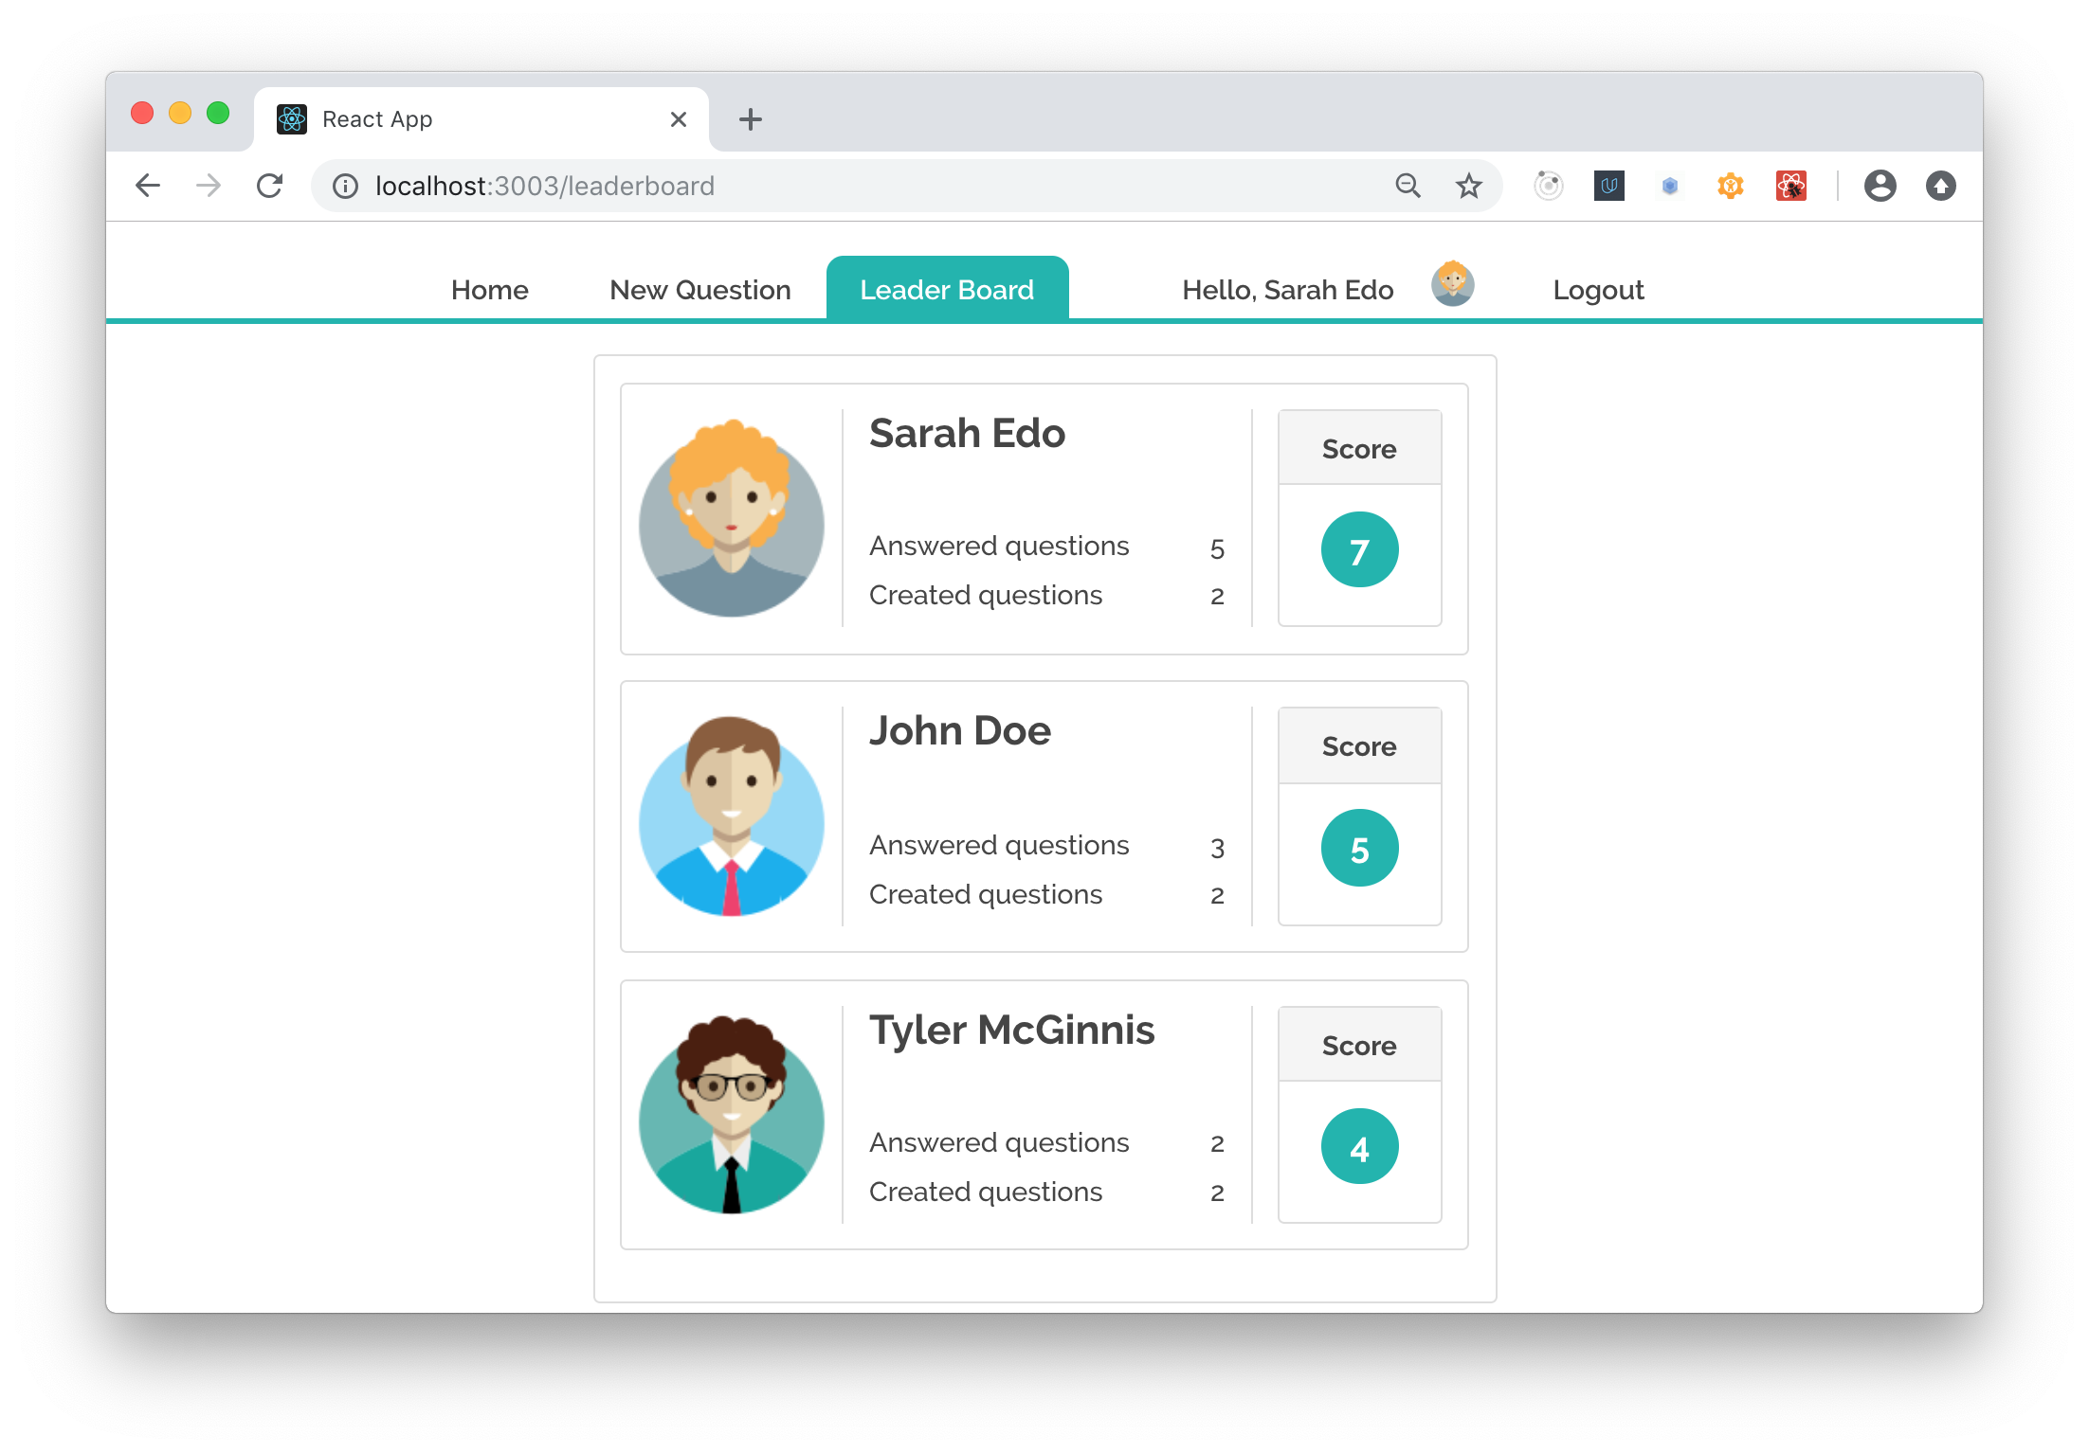Screen dimensions: 2089x1453
Task: Open the Chrome profile icon
Action: [1881, 186]
